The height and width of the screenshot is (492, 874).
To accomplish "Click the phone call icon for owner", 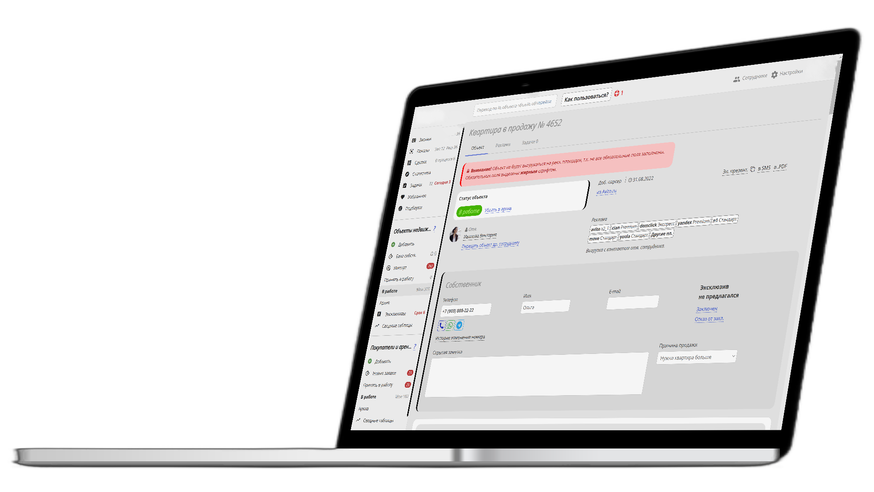I will pyautogui.click(x=443, y=325).
